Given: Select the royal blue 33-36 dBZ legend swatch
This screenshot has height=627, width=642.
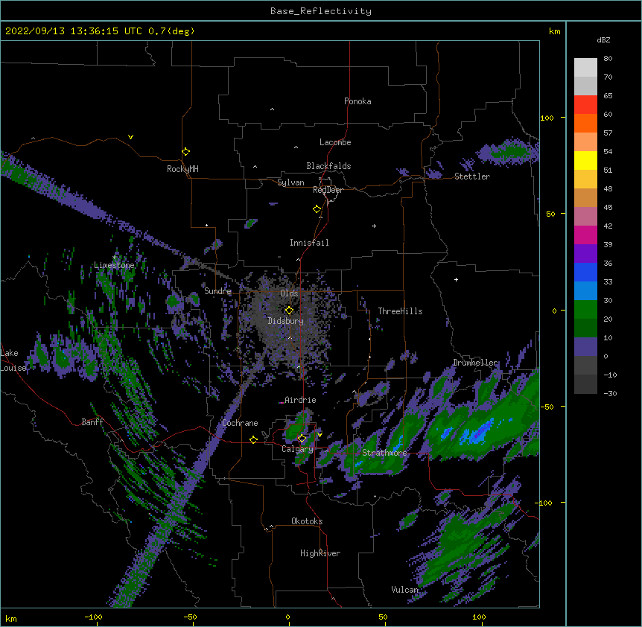Looking at the screenshot, I should [585, 272].
